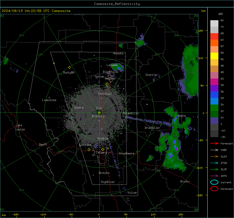Click the yellow diamond marker above Calgary
Image resolution: width=234 pixels, height=218 pixels.
[103, 149]
